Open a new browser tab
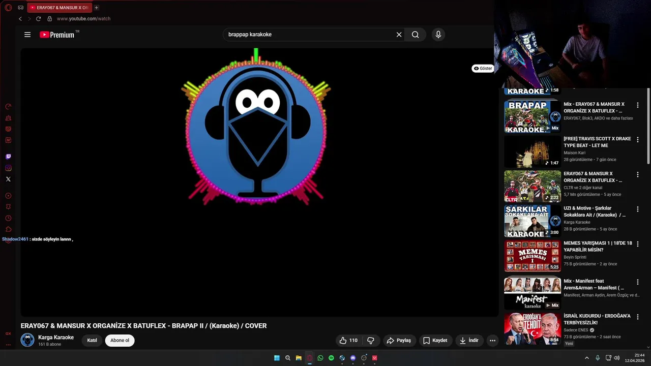The width and height of the screenshot is (651, 366). (96, 8)
